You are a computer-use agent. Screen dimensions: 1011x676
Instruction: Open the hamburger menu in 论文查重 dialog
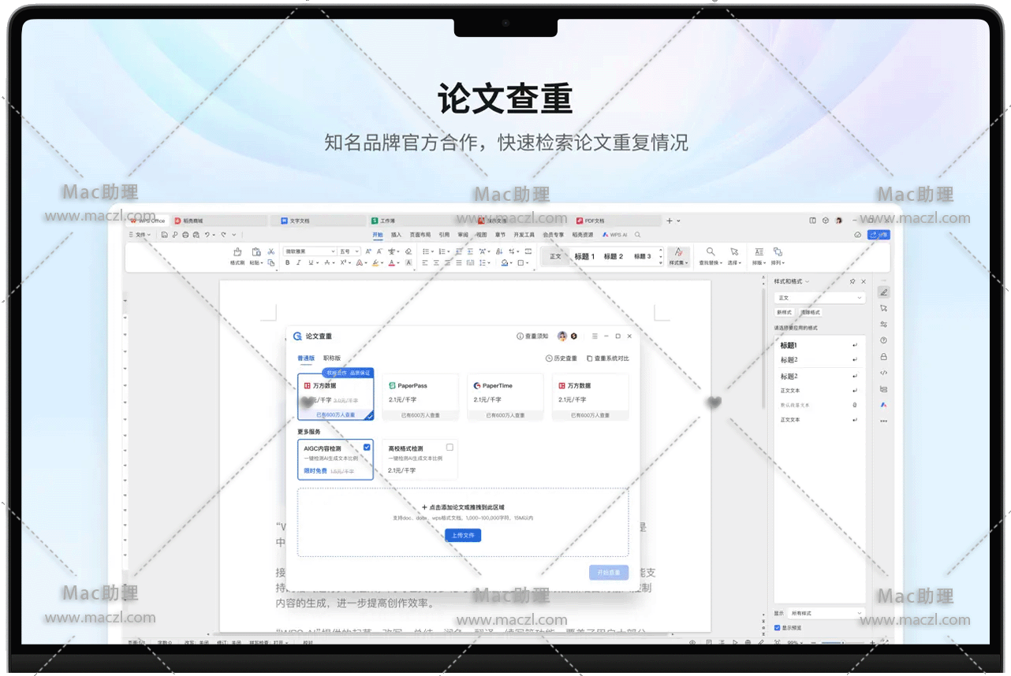point(595,336)
